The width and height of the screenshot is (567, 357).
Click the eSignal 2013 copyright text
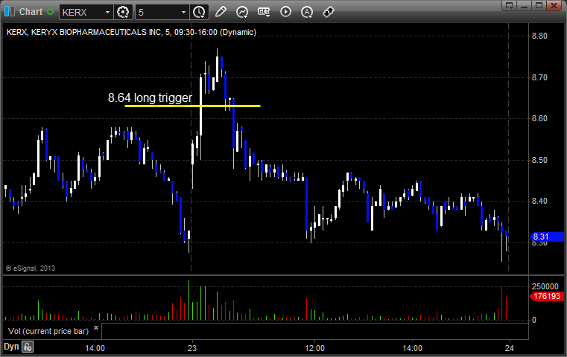31,268
